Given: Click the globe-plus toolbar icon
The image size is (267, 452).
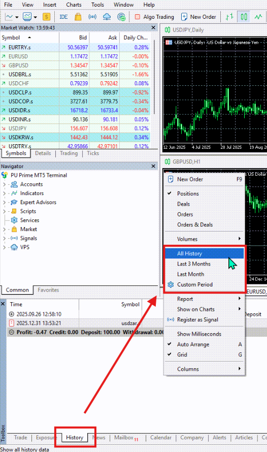Looking at the screenshot, I should (x=121, y=17).
